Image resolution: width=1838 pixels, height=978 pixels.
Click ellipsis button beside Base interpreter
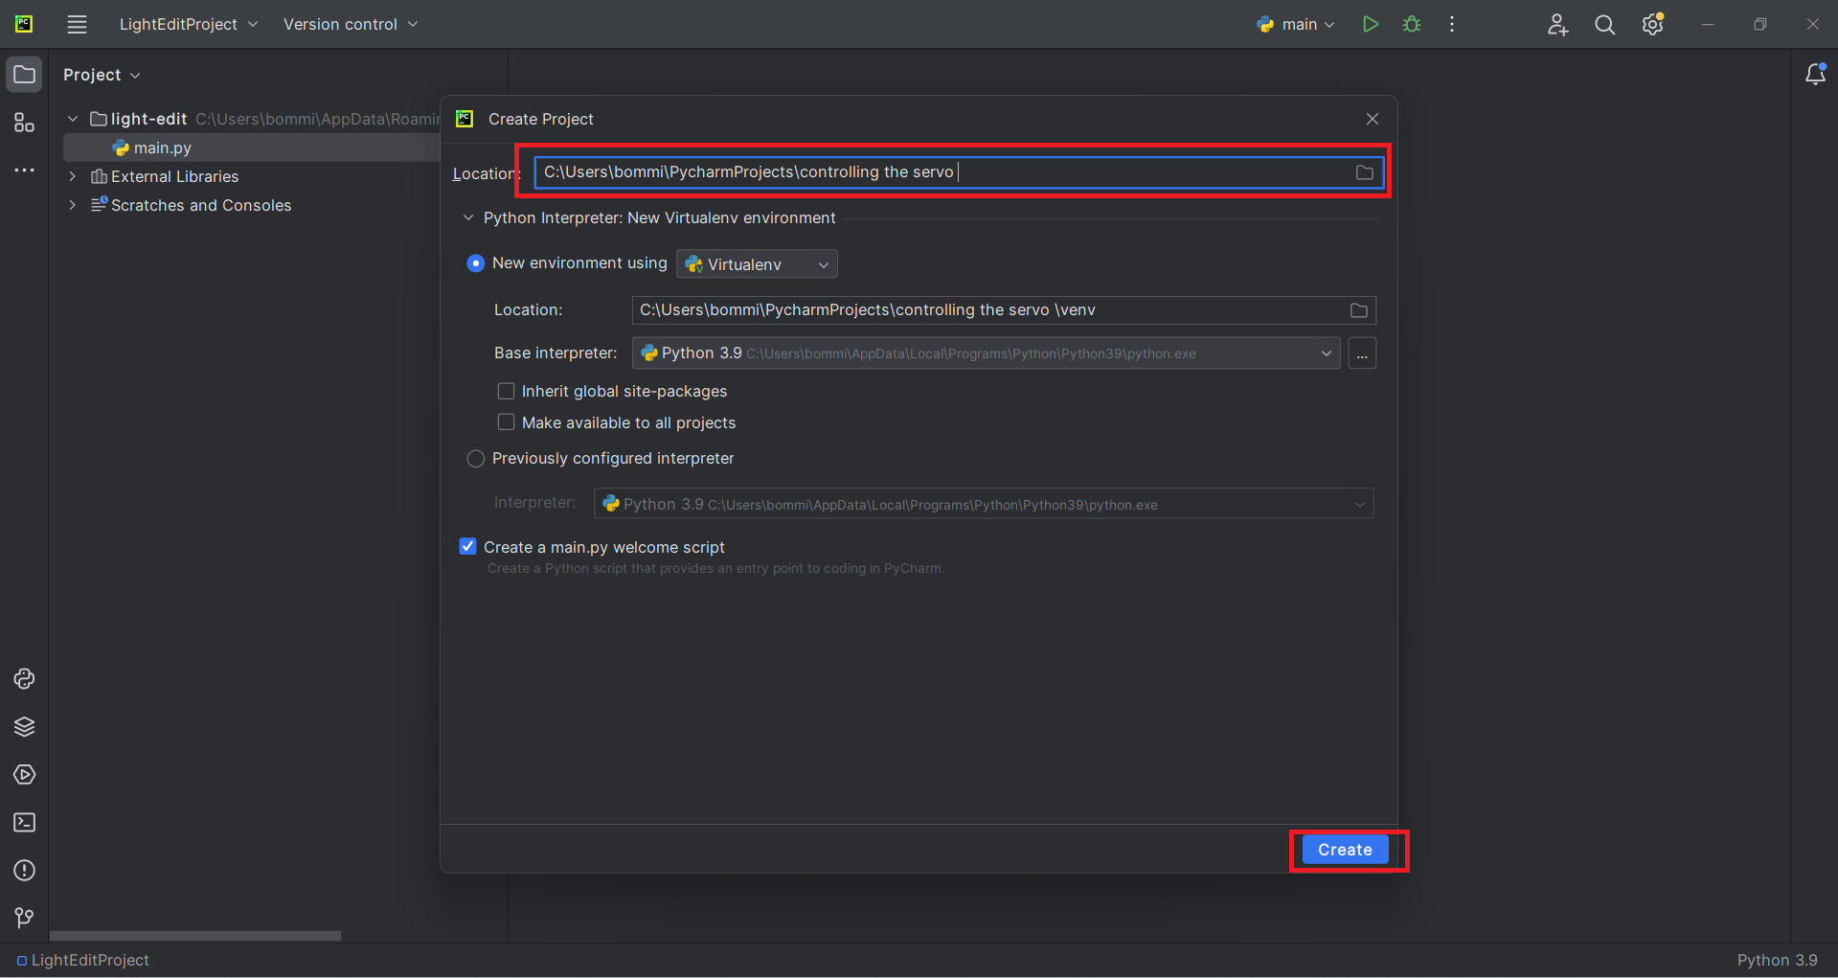[x=1362, y=353]
